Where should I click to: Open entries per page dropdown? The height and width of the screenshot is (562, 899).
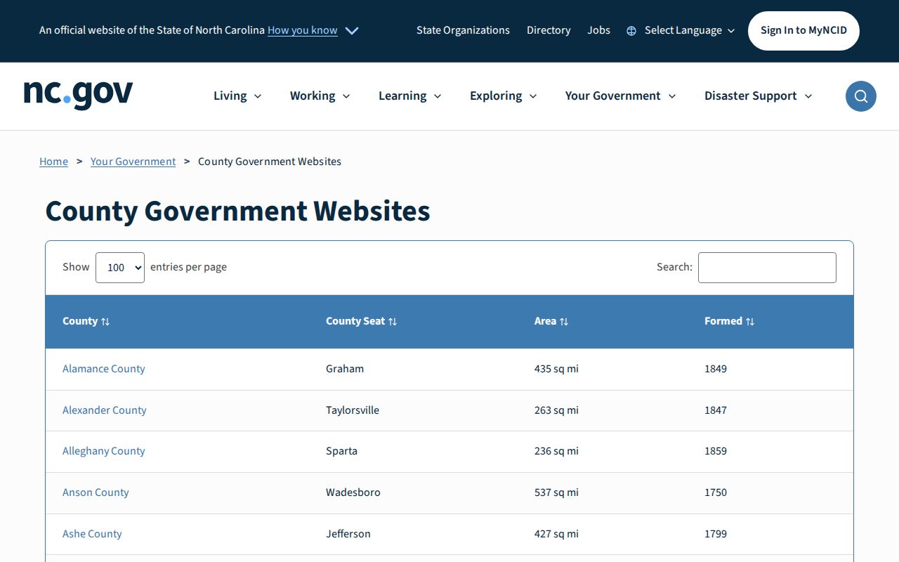click(120, 268)
